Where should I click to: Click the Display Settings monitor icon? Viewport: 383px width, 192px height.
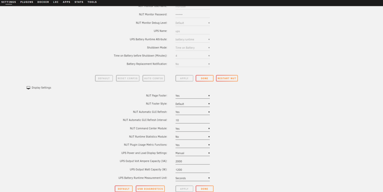pos(28,88)
